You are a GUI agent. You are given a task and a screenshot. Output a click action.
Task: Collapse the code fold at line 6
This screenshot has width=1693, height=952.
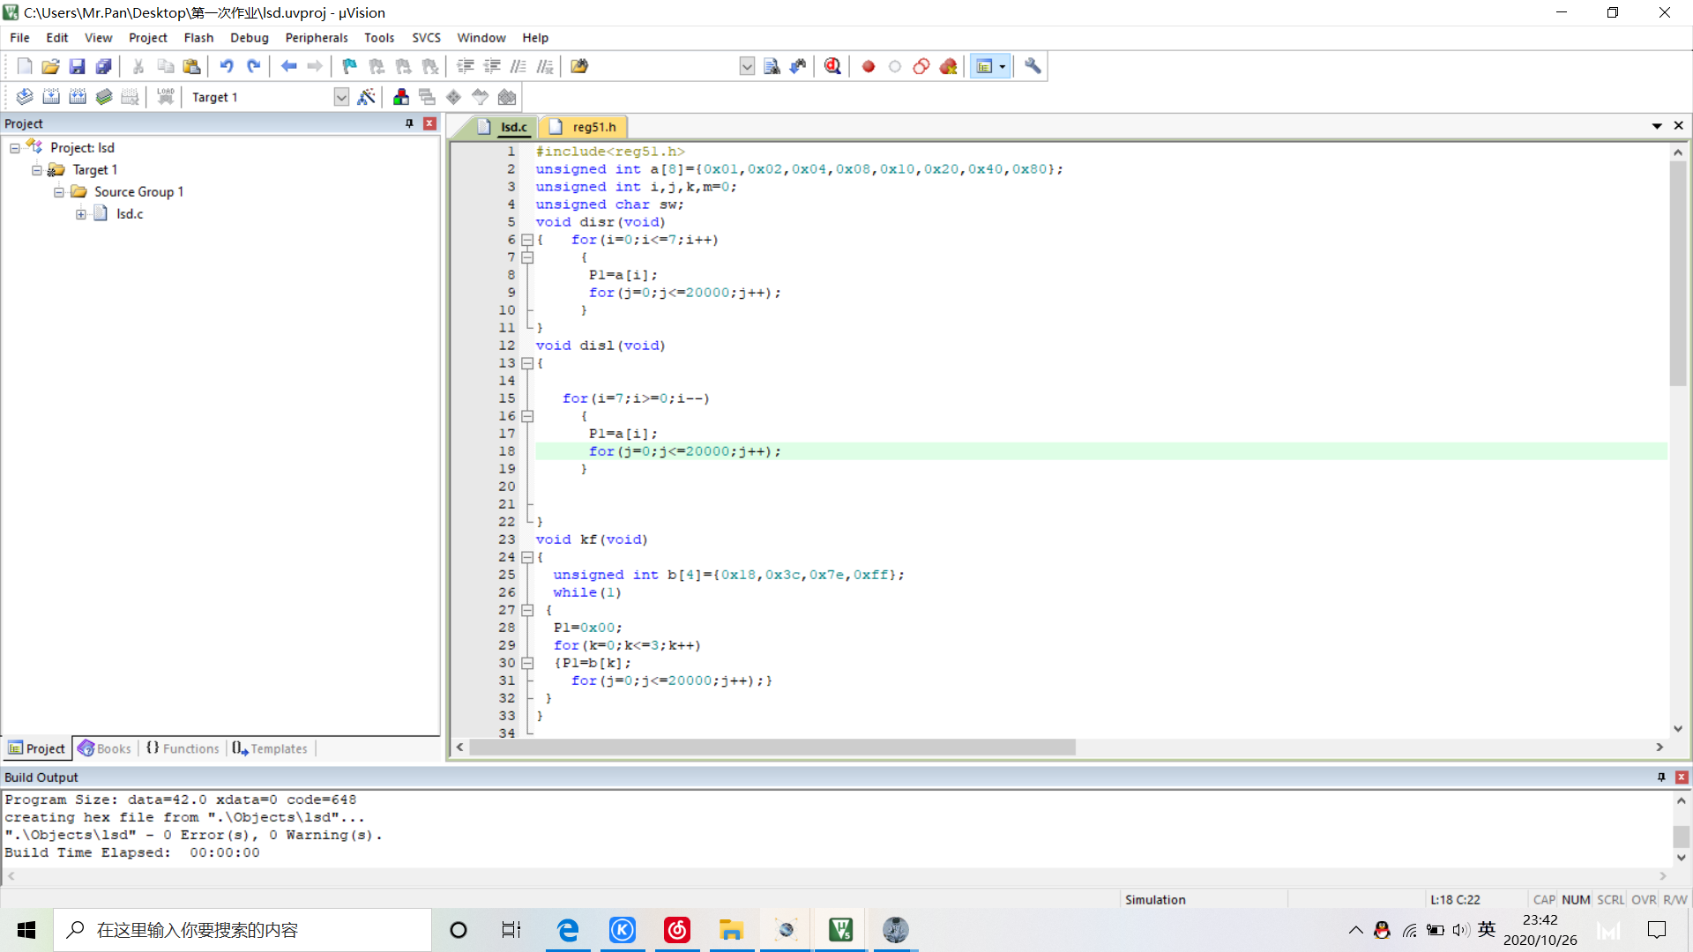(x=527, y=240)
